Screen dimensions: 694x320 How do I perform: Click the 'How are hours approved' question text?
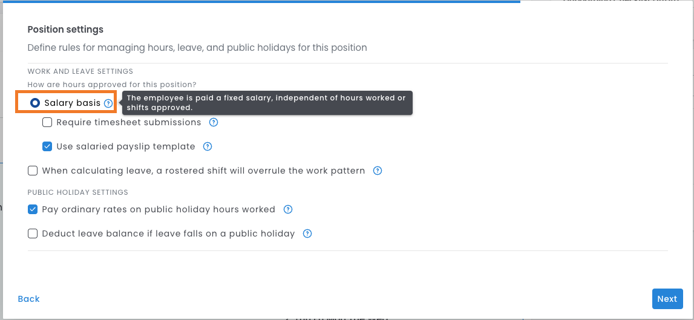pos(112,85)
